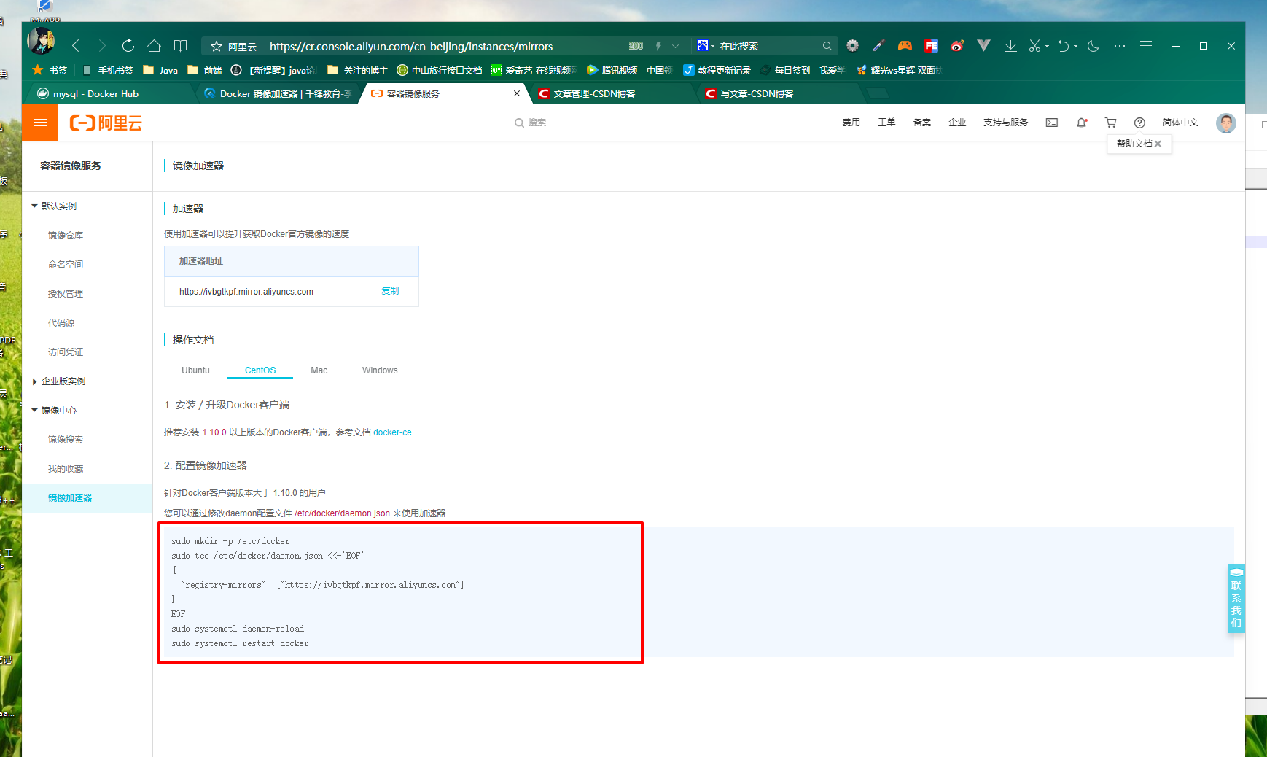
Task: Switch to Docker 镜像加速器 browser tab
Action: click(x=277, y=94)
